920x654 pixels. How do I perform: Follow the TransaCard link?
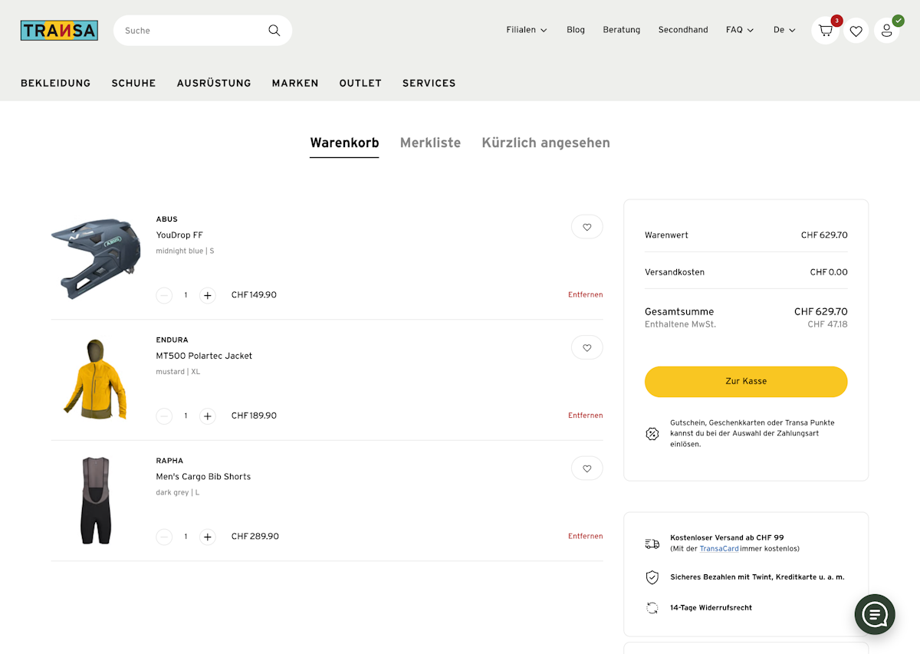(x=719, y=549)
